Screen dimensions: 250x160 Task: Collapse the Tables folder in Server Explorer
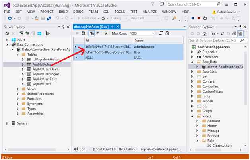[18, 54]
